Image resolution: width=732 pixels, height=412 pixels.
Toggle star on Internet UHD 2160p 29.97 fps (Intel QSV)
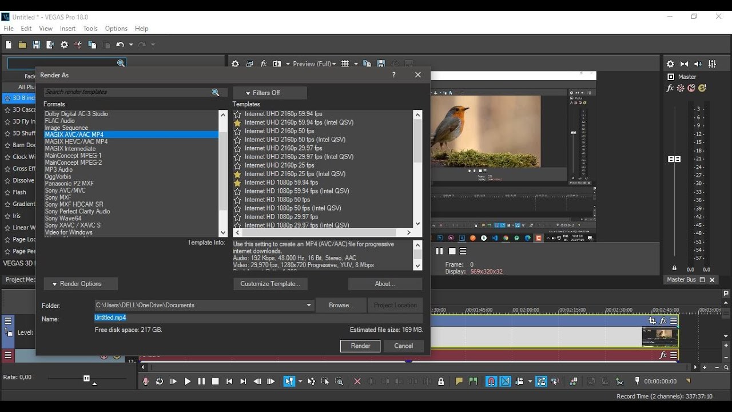click(x=237, y=157)
